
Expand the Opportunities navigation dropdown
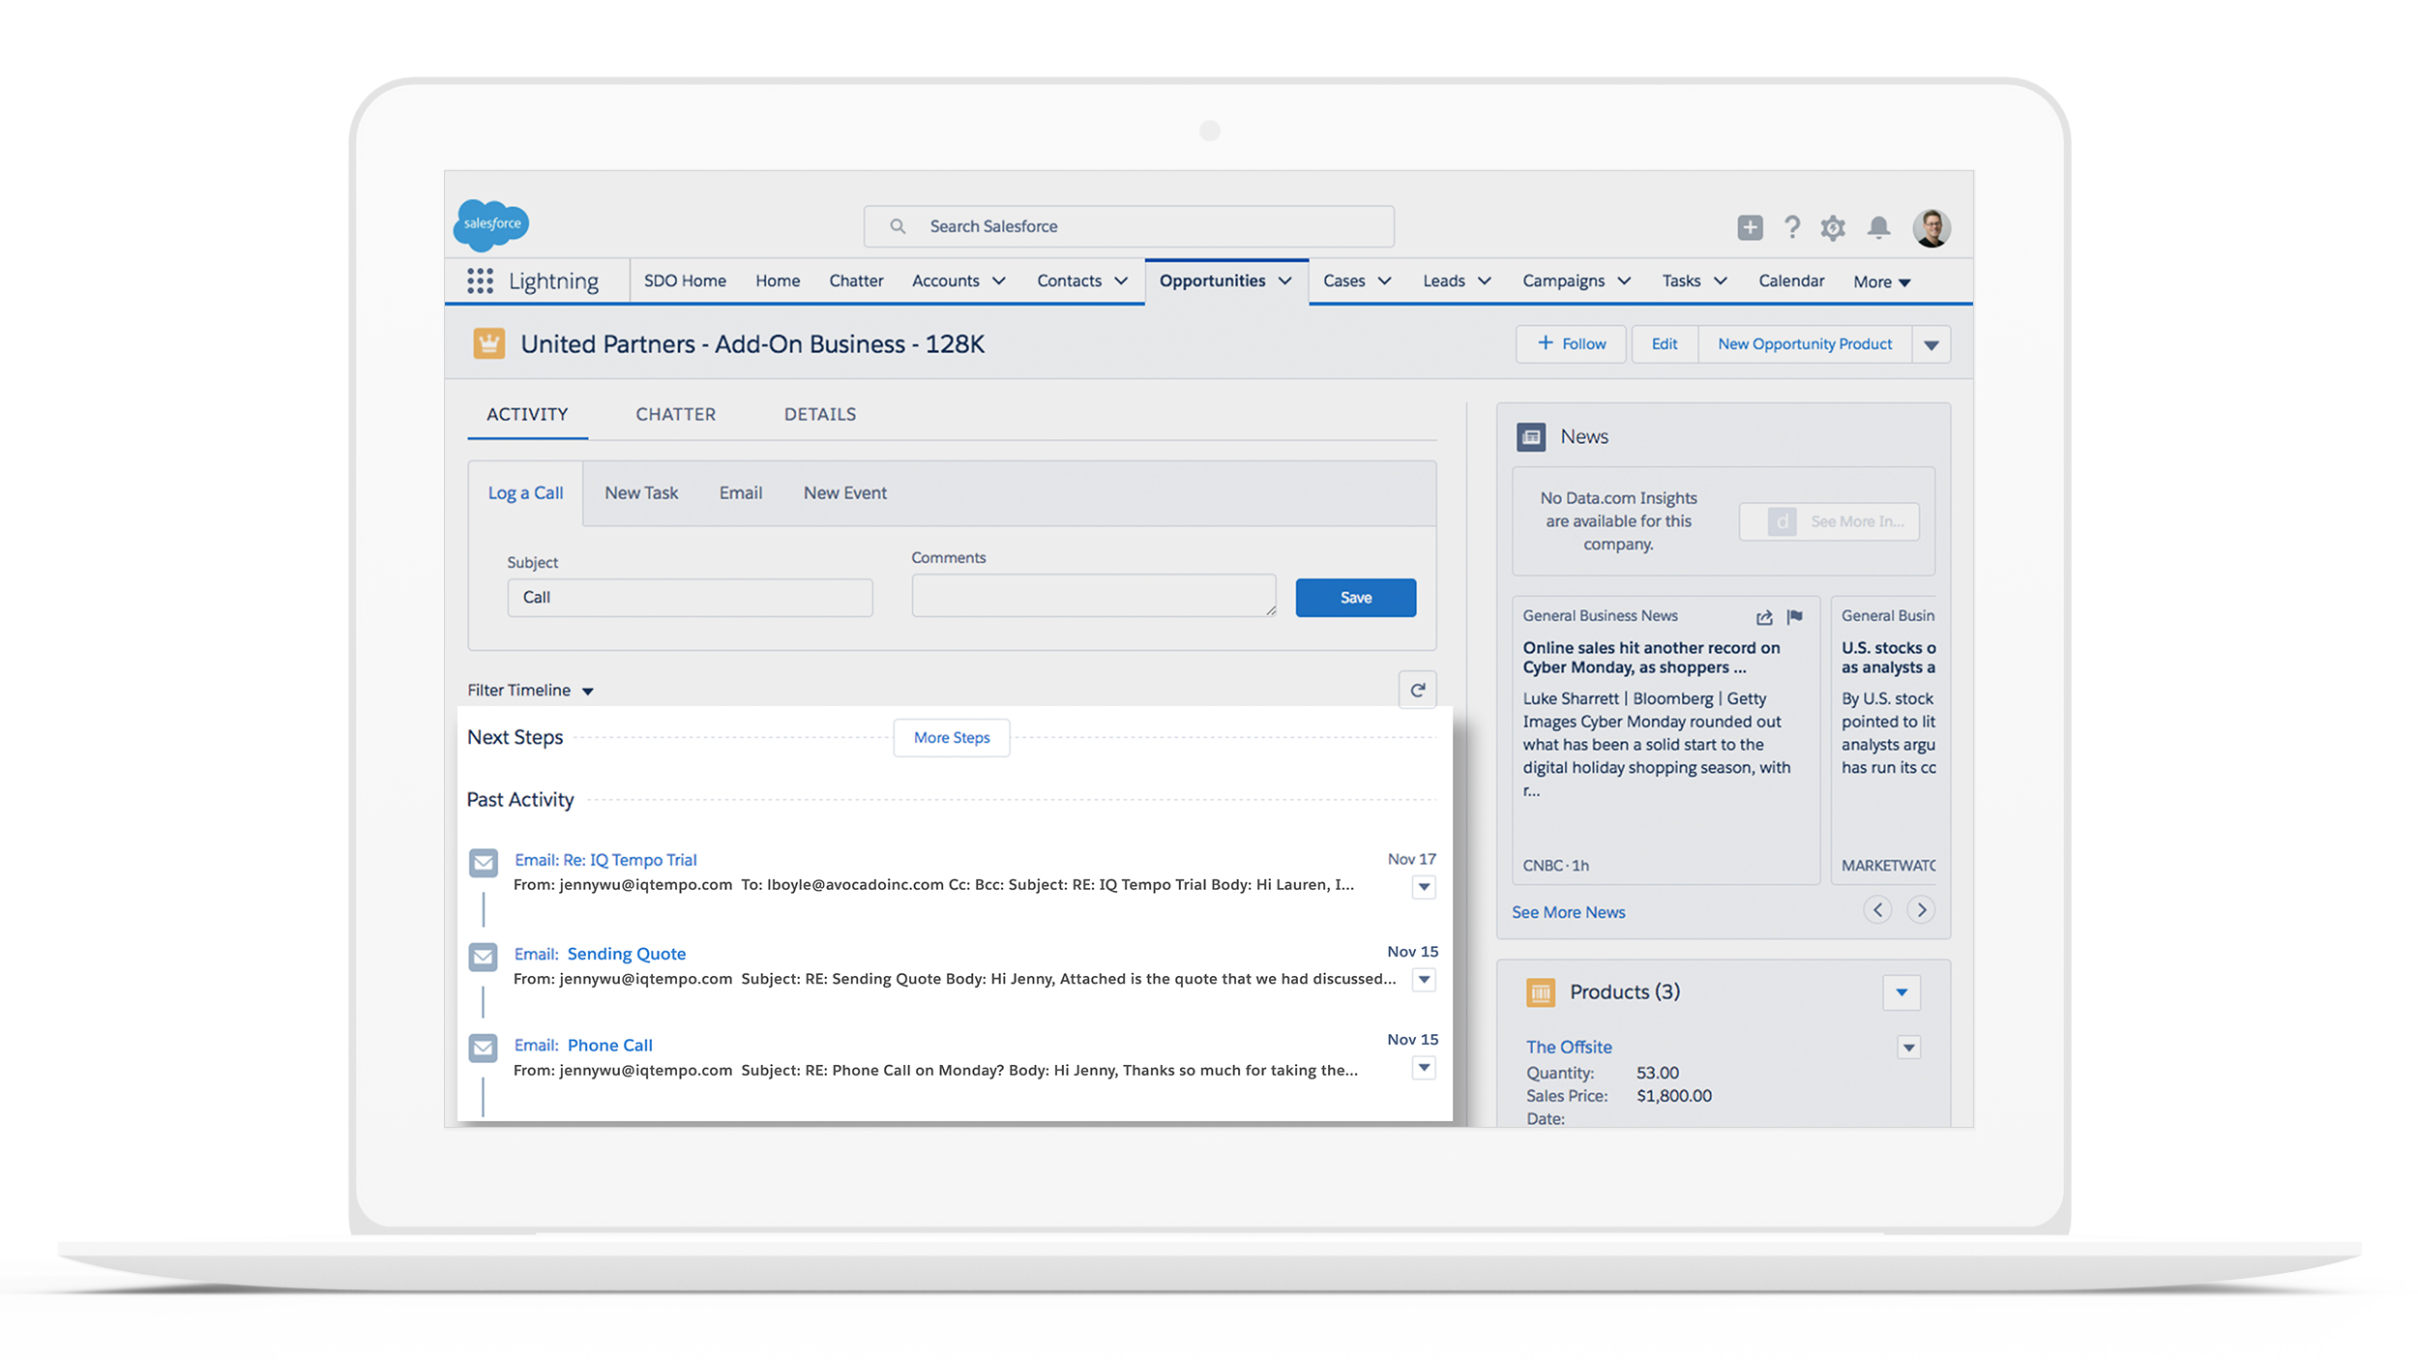(1288, 279)
